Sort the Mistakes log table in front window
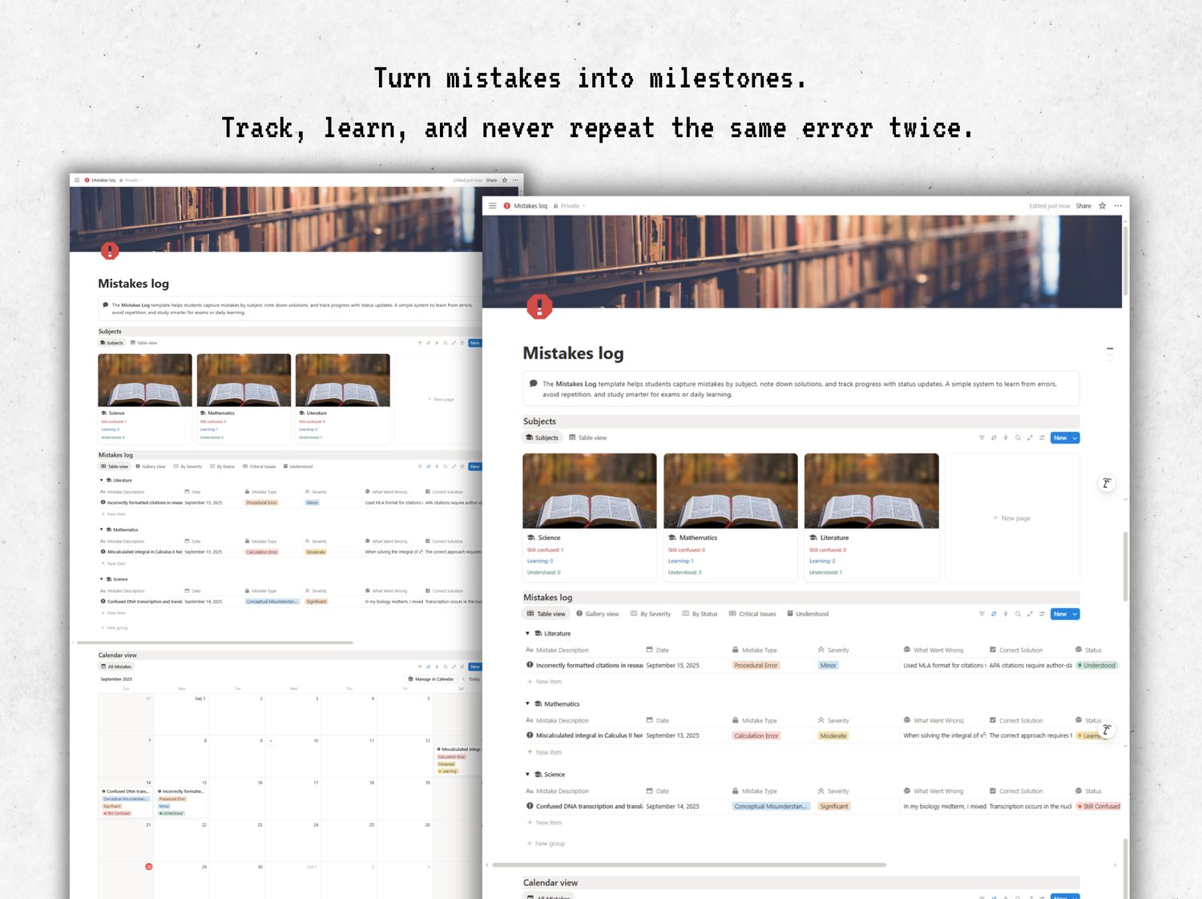The width and height of the screenshot is (1202, 899). [994, 614]
